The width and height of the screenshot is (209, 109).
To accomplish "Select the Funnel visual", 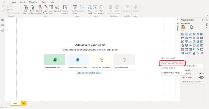I will pyautogui.click(x=187, y=42).
